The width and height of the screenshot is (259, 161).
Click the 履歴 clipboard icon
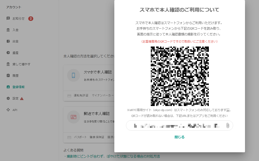(x=8, y=76)
